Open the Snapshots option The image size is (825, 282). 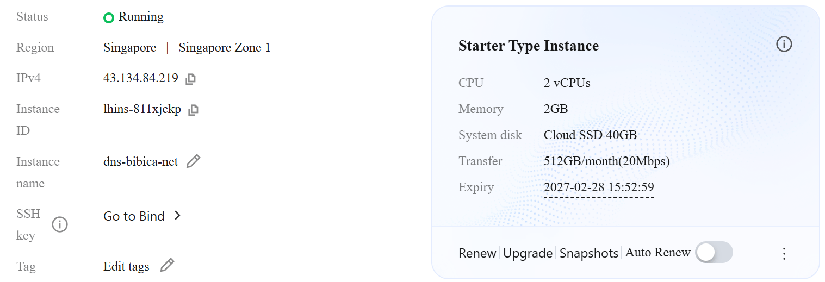(x=588, y=253)
